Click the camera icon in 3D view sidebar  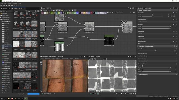41,62
